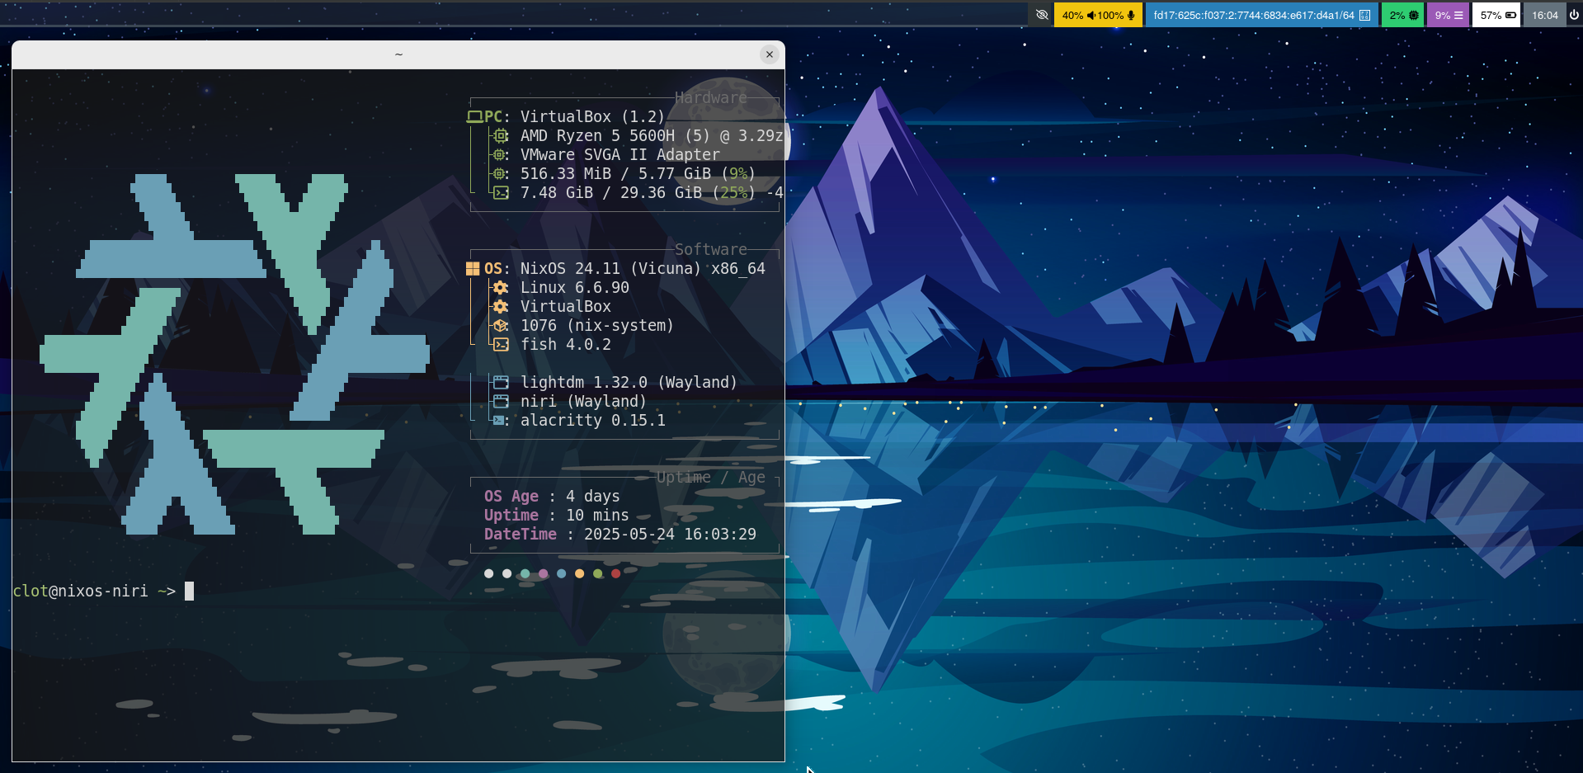
Task: Click 'NixOS 24.11 (Vicuna) x86_64' text
Action: pyautogui.click(x=643, y=269)
